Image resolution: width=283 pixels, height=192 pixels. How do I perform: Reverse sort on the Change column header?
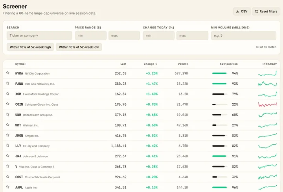(x=151, y=64)
